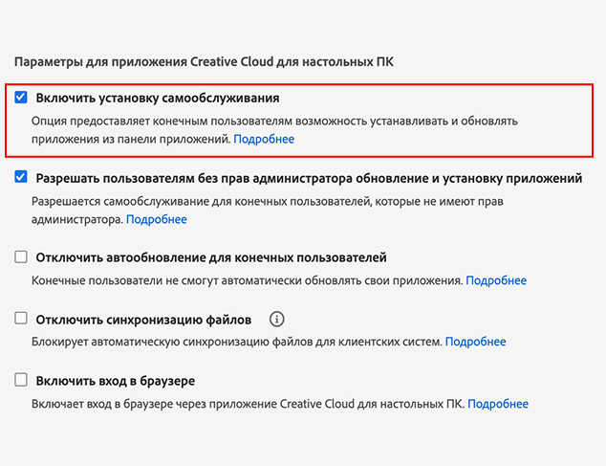This screenshot has width=606, height=466.
Task: Enable the Отключить автообновление checkbox
Action: click(22, 256)
